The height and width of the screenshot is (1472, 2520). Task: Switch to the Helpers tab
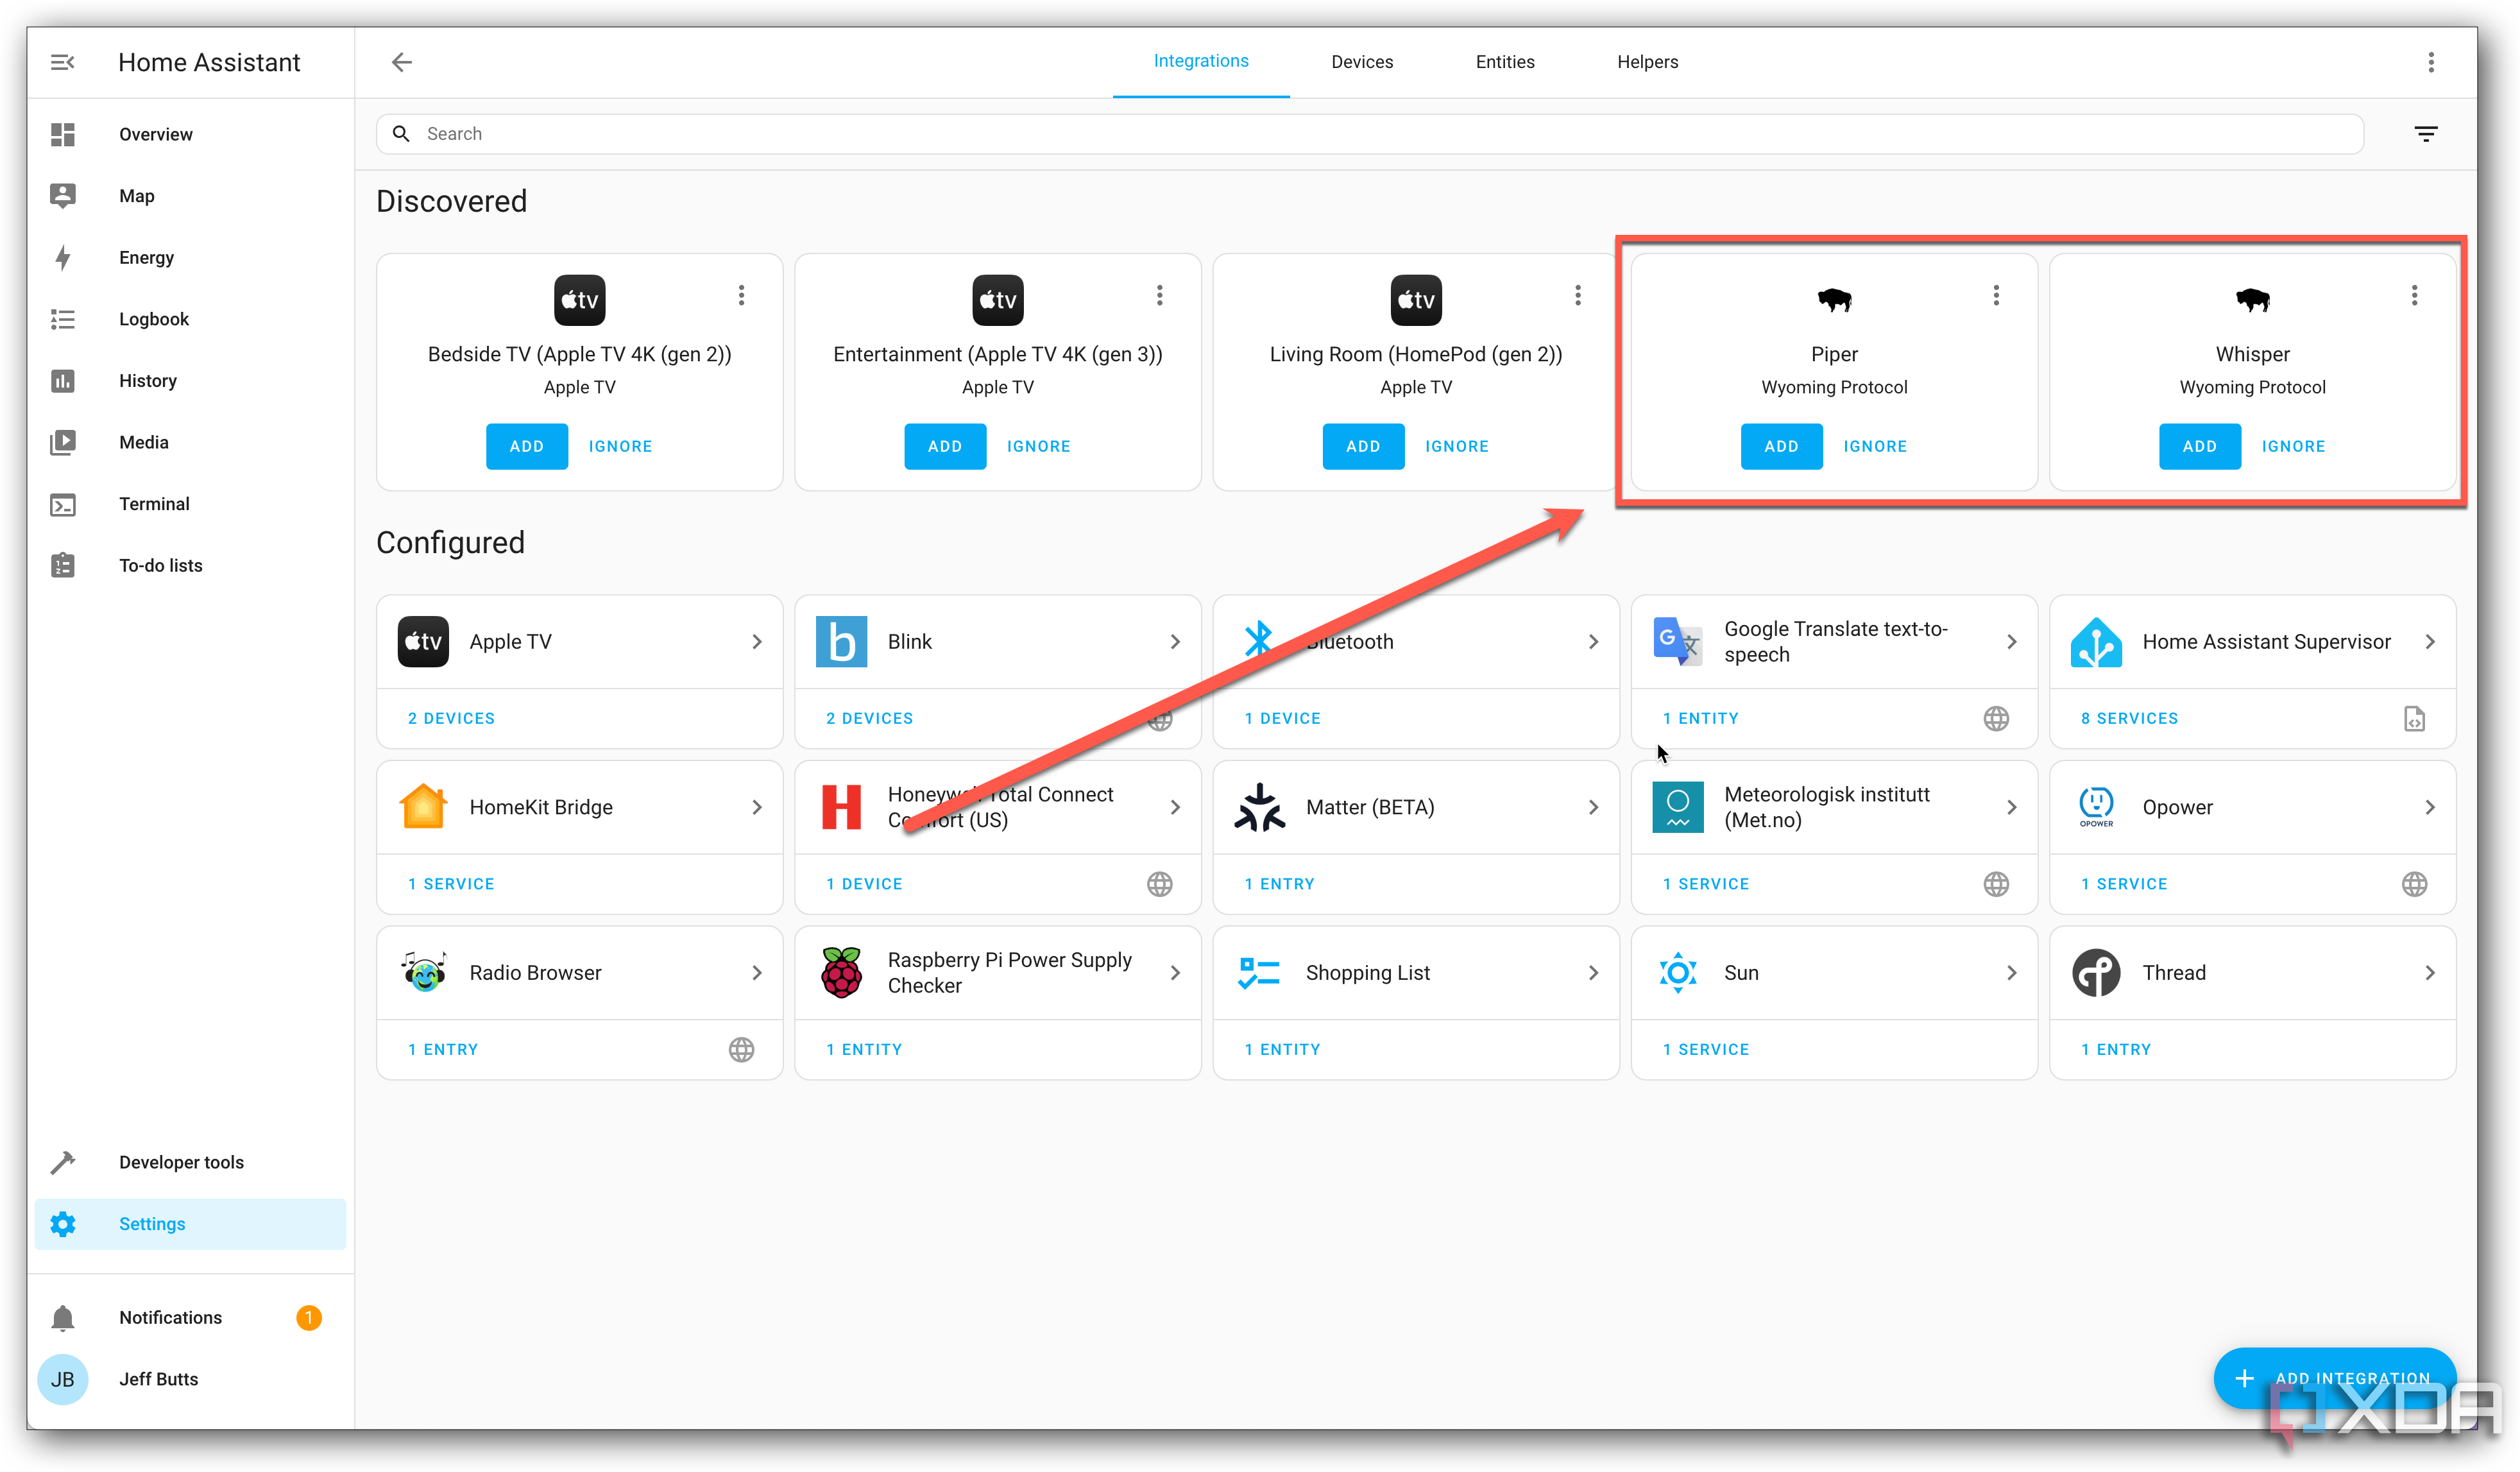tap(1647, 62)
